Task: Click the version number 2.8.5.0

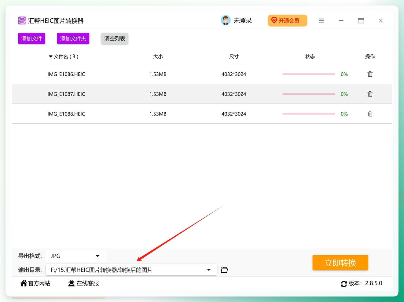Action: (x=374, y=283)
